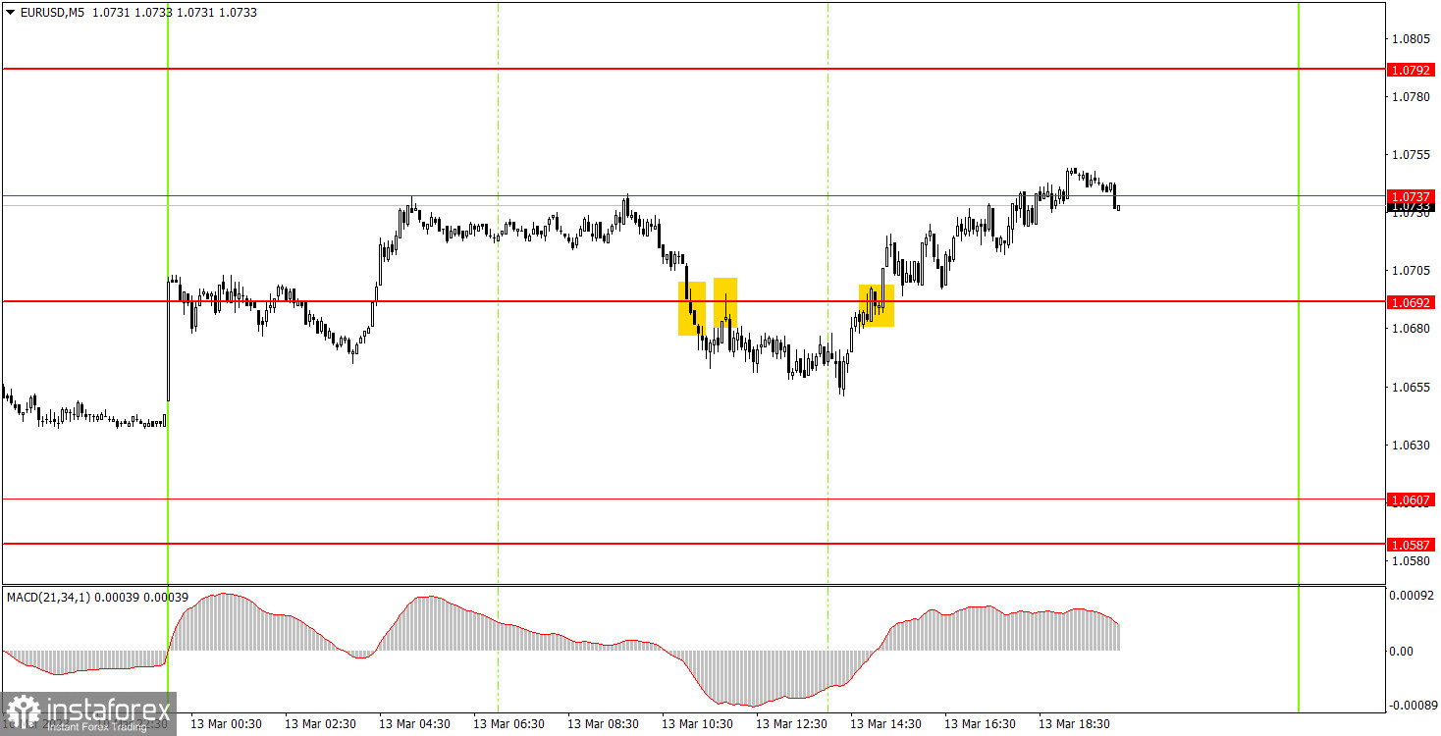
Task: Select the EURUSD,M5 chart title
Action: (x=52, y=13)
